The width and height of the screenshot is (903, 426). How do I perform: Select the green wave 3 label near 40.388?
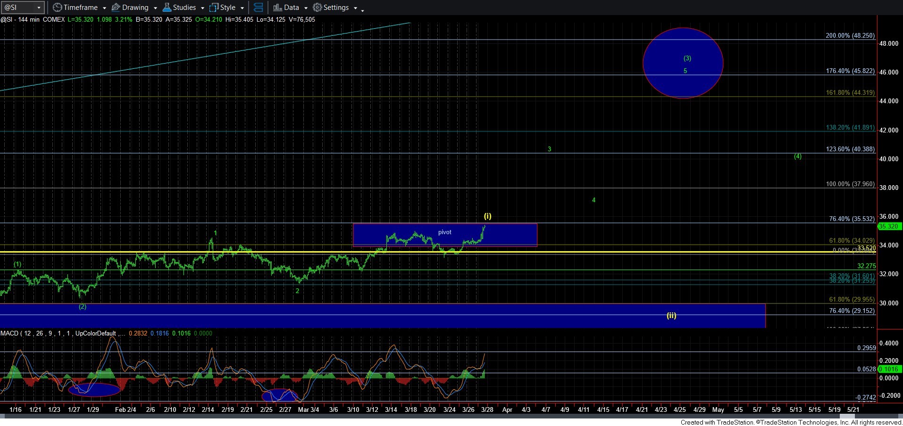click(x=549, y=149)
